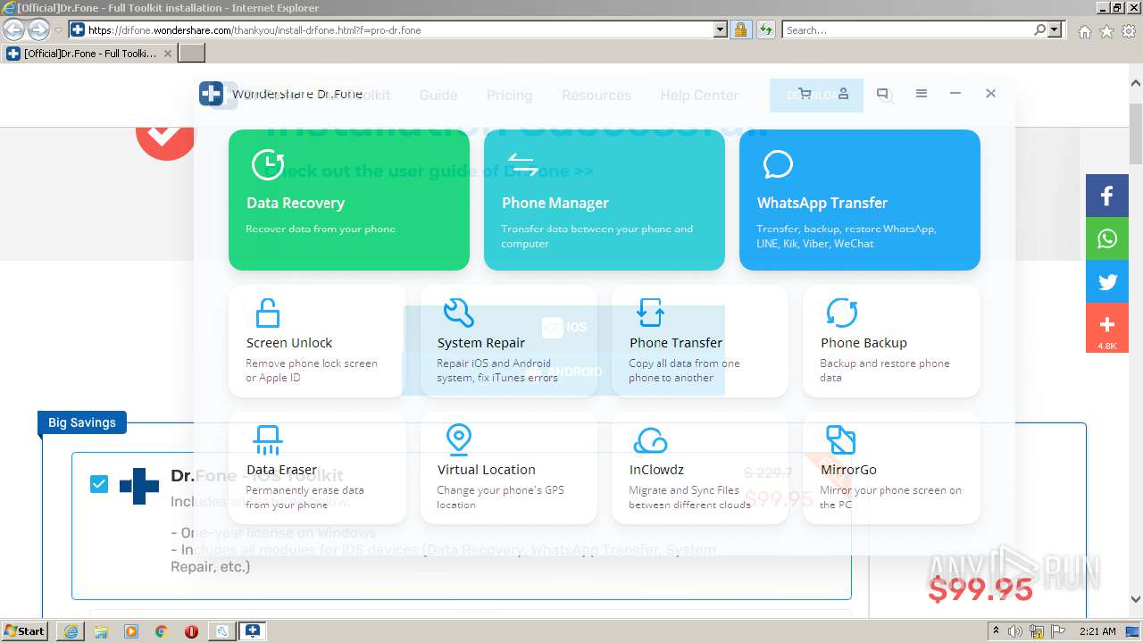Show hidden system tray icons
This screenshot has height=643, width=1143.
point(996,631)
